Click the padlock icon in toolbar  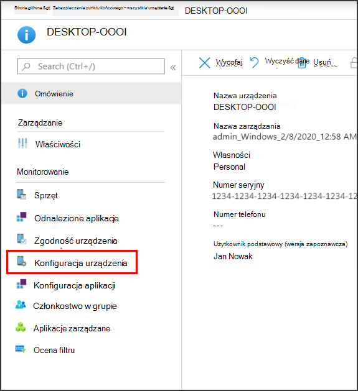point(354,63)
